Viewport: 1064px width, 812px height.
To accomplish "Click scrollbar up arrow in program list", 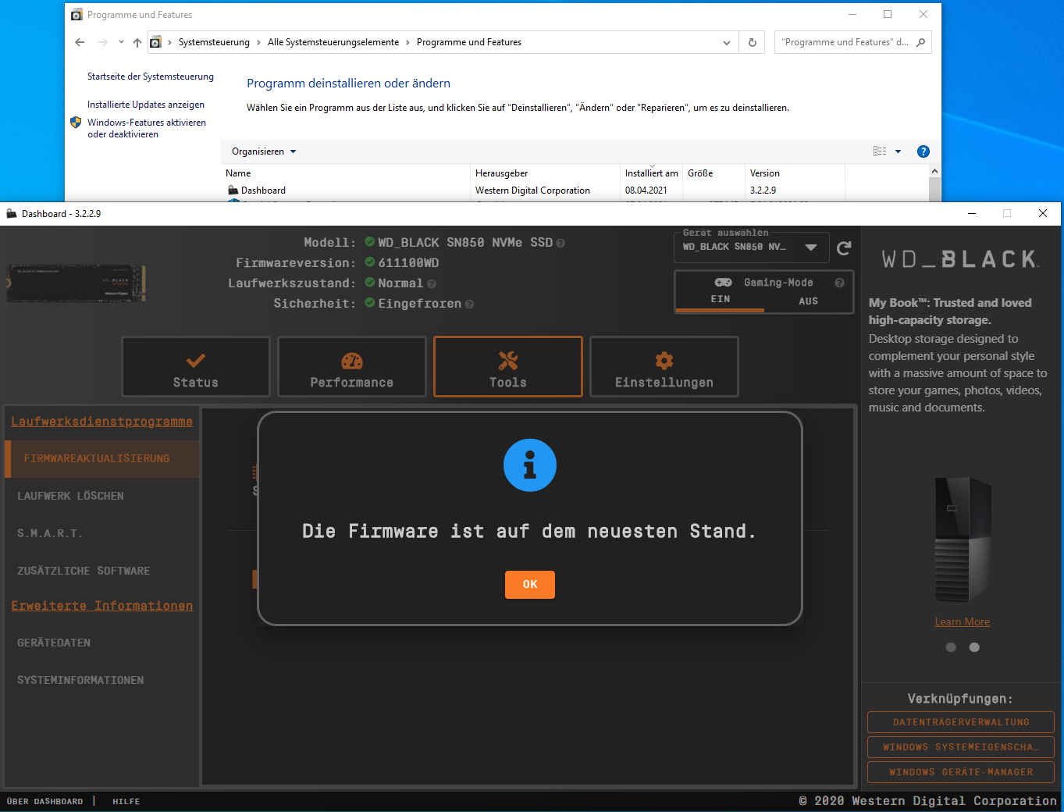I will pyautogui.click(x=934, y=171).
